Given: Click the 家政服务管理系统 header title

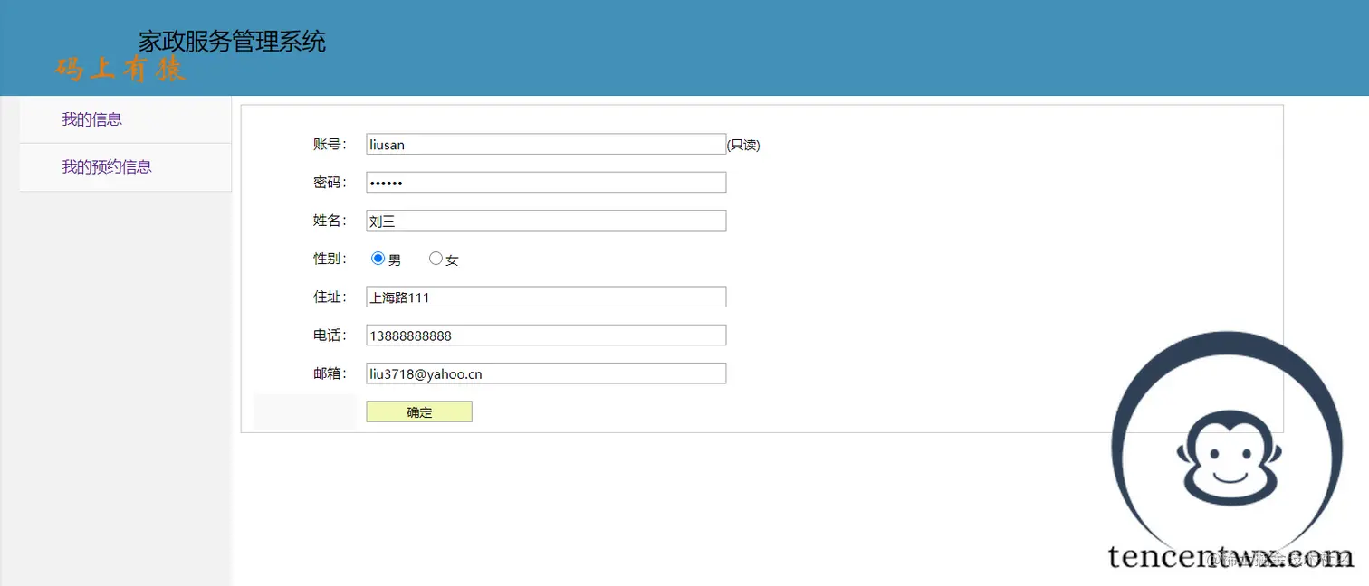Looking at the screenshot, I should [232, 42].
